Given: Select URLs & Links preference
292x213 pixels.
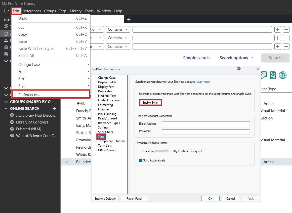Looking at the screenshot, I should (107, 150).
